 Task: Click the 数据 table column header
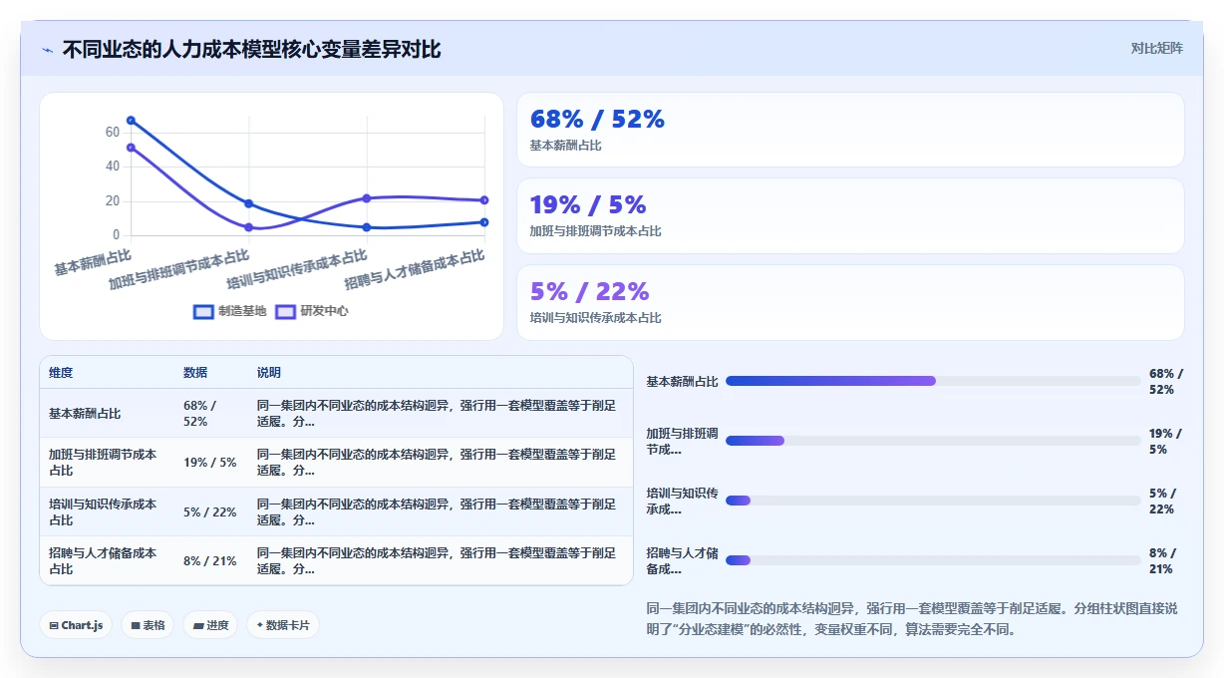point(195,373)
